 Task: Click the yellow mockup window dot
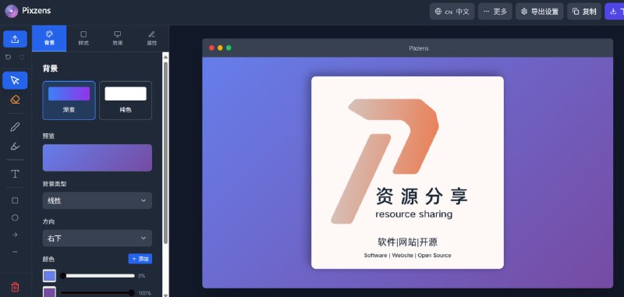click(x=220, y=48)
